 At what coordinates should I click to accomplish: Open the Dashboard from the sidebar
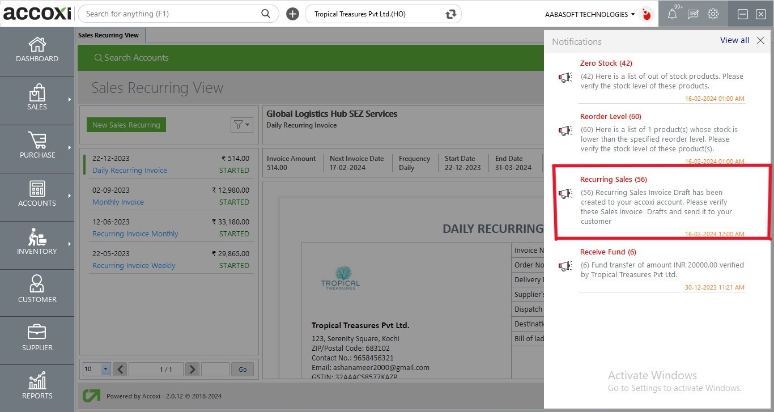pos(37,50)
